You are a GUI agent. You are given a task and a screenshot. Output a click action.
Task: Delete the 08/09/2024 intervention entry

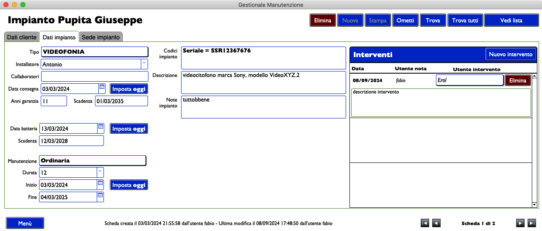click(517, 80)
